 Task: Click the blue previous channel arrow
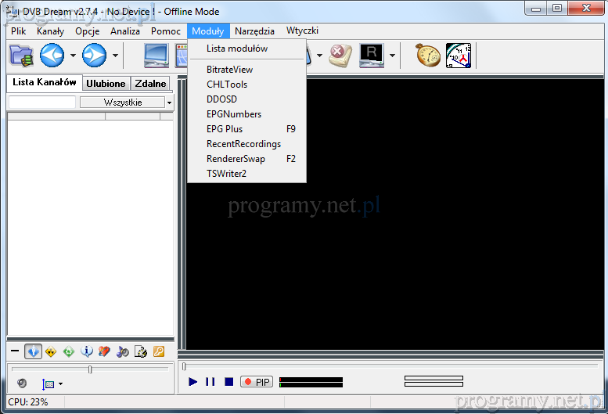pyautogui.click(x=52, y=56)
